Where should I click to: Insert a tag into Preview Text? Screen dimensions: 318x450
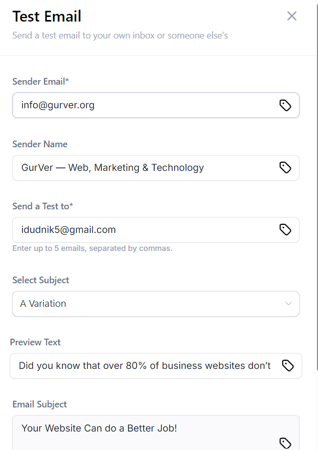(288, 365)
